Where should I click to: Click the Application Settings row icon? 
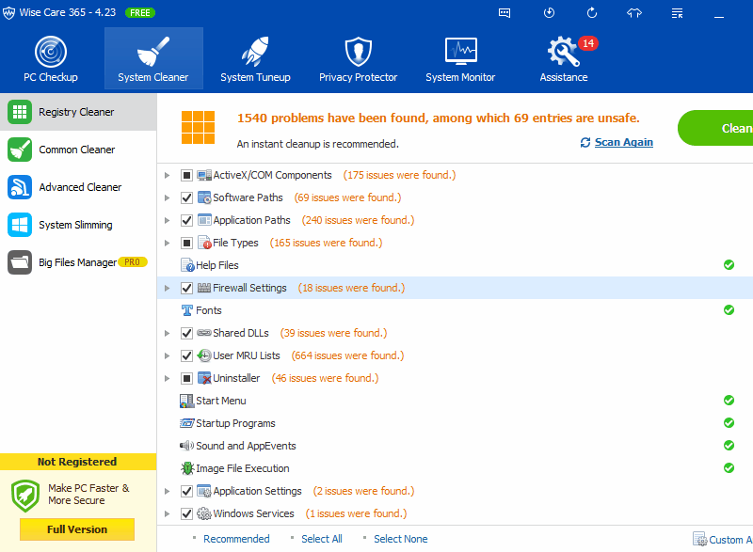pos(204,491)
